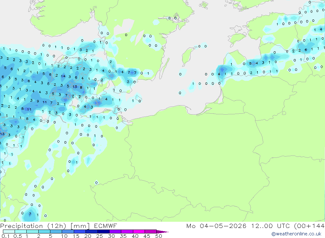Pick the 35 to 40 mm legend swatch
The height and width of the screenshot is (238, 325).
[127, 232]
